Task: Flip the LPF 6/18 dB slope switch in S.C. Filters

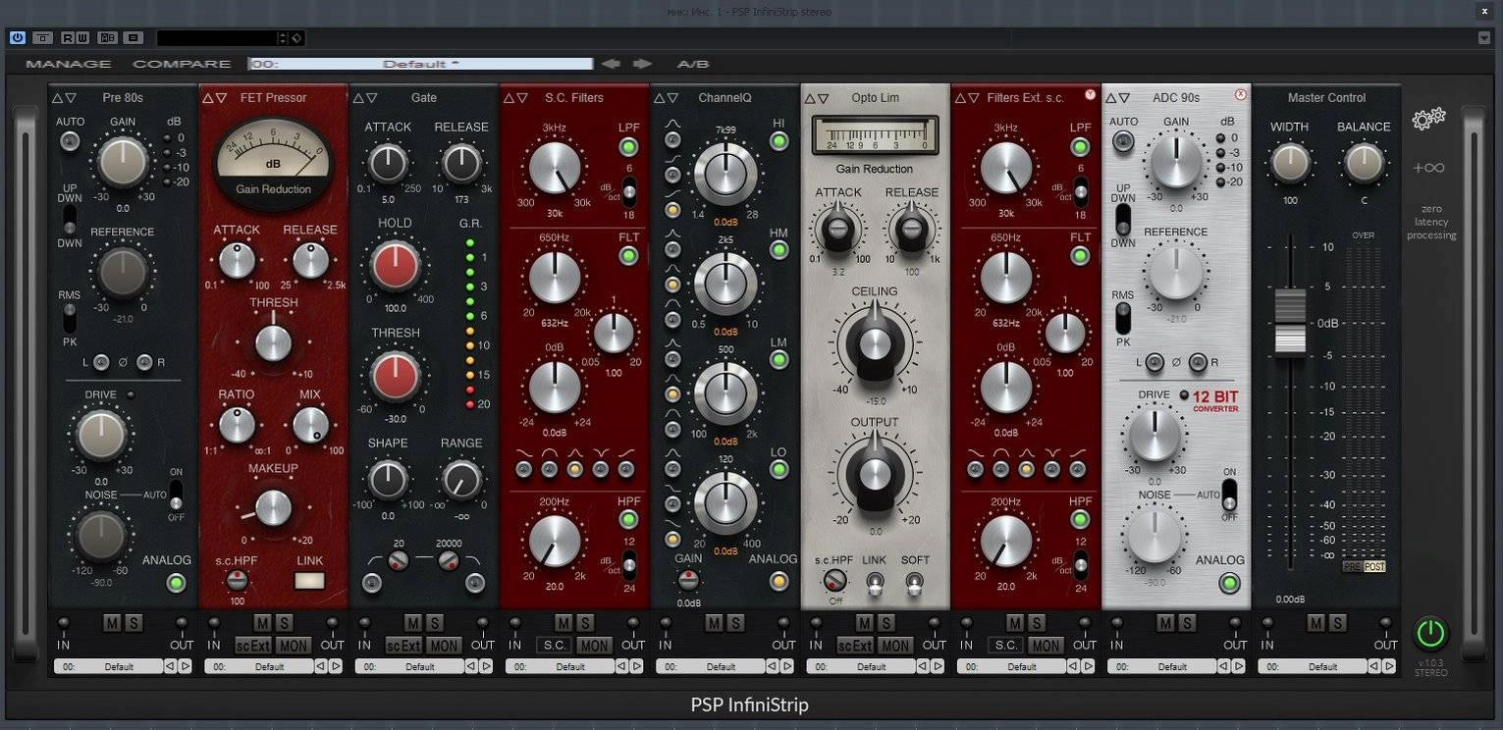Action: (629, 191)
